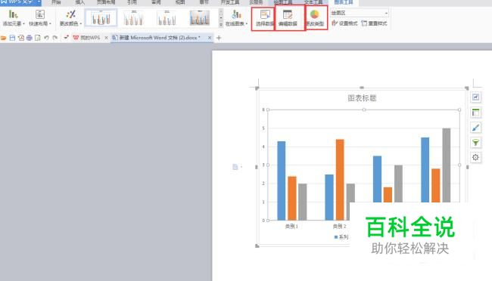
Task: Expand the chart style gallery with its bottom arrow
Action: (221, 24)
